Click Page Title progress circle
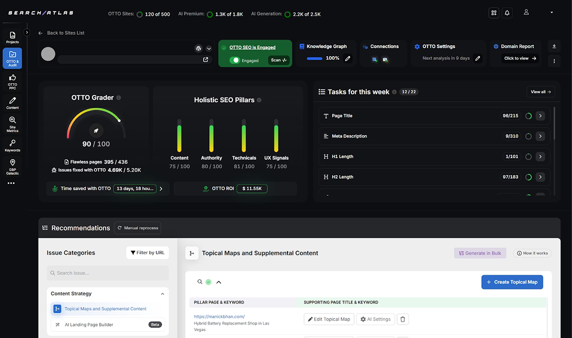Screen dimensions: 572x338 (528, 116)
